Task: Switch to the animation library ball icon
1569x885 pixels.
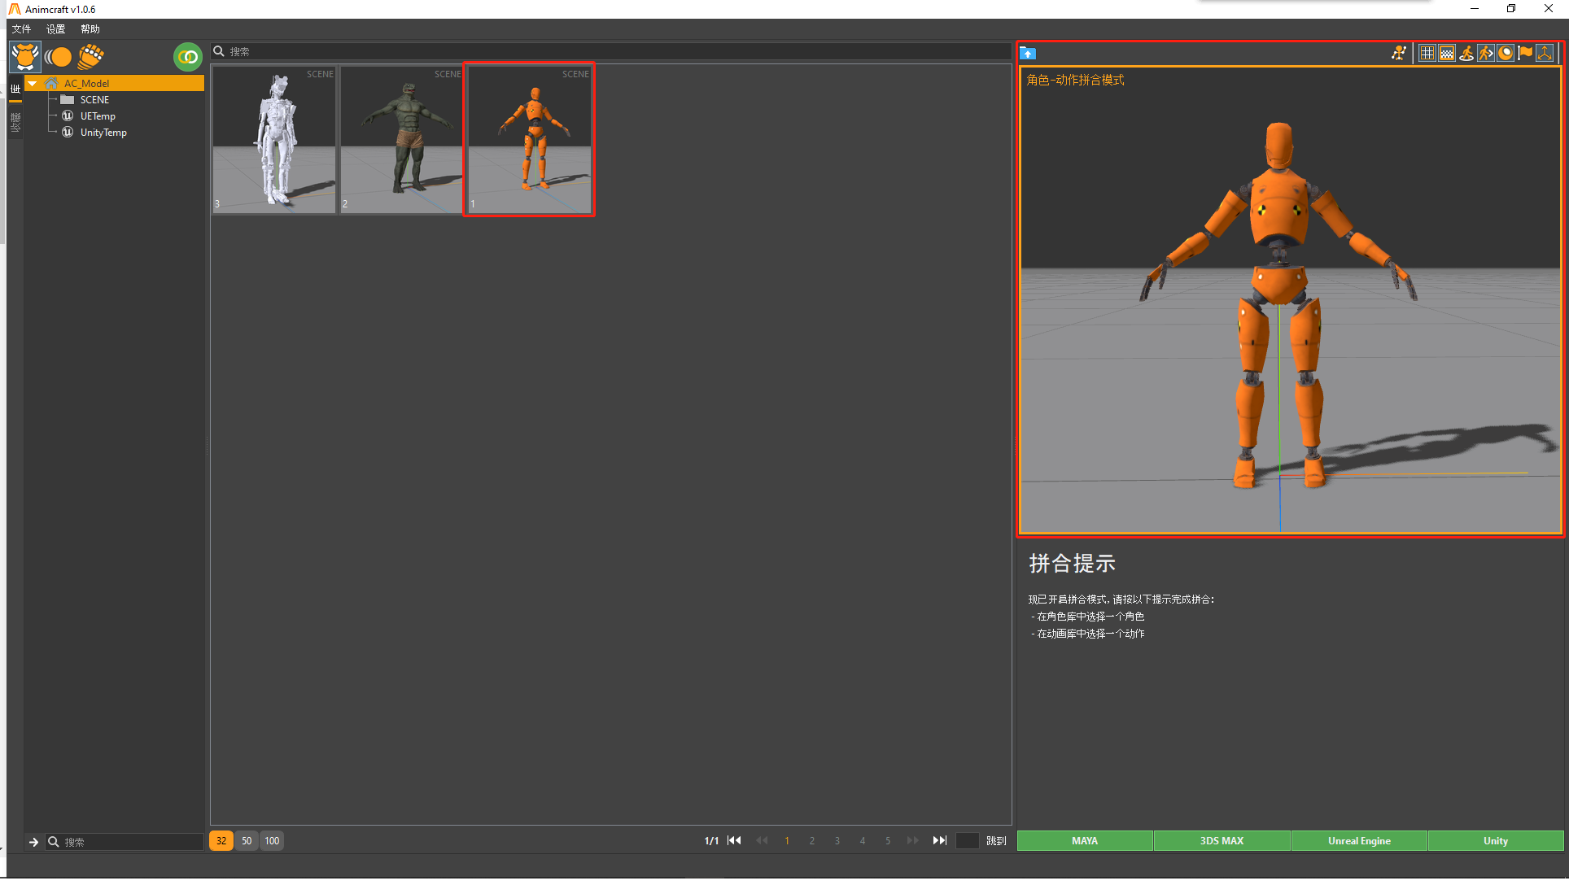Action: [x=58, y=57]
